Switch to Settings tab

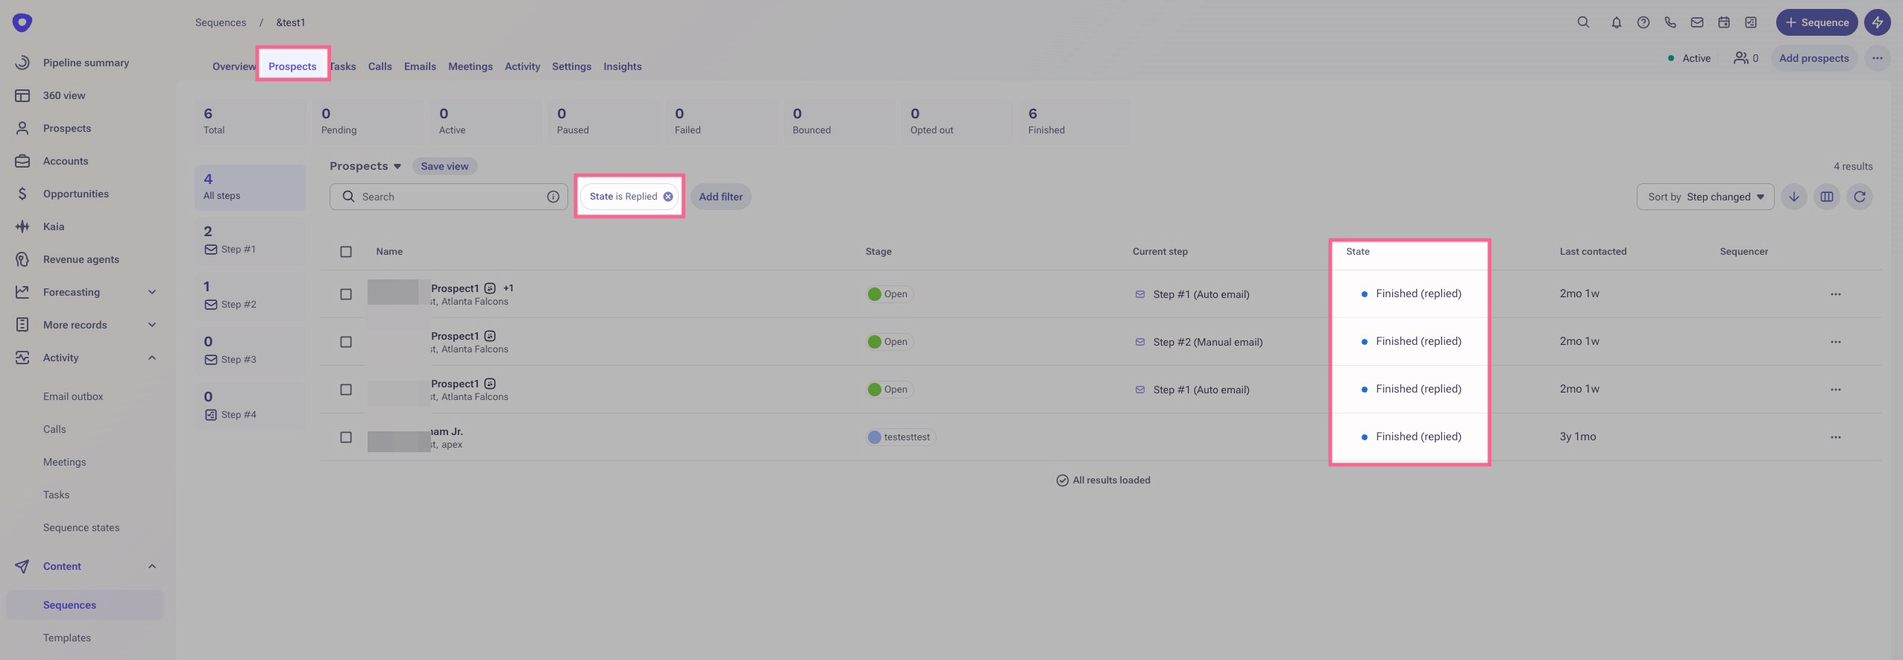coord(571,66)
